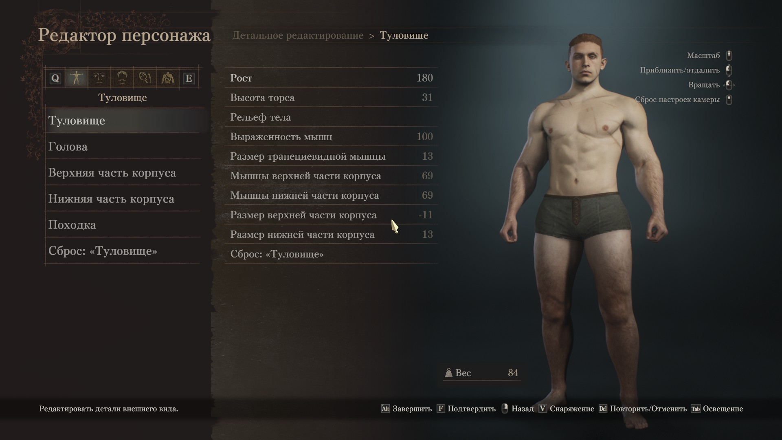Open the Рельеф тела option
Viewport: 782px width, 440px height.
(331, 117)
